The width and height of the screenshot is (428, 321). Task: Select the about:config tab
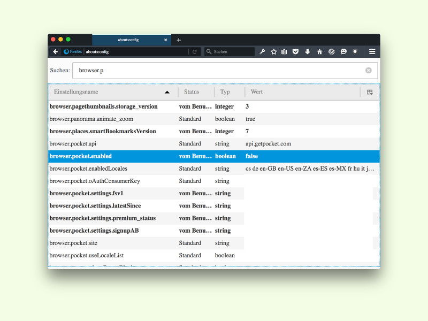132,40
